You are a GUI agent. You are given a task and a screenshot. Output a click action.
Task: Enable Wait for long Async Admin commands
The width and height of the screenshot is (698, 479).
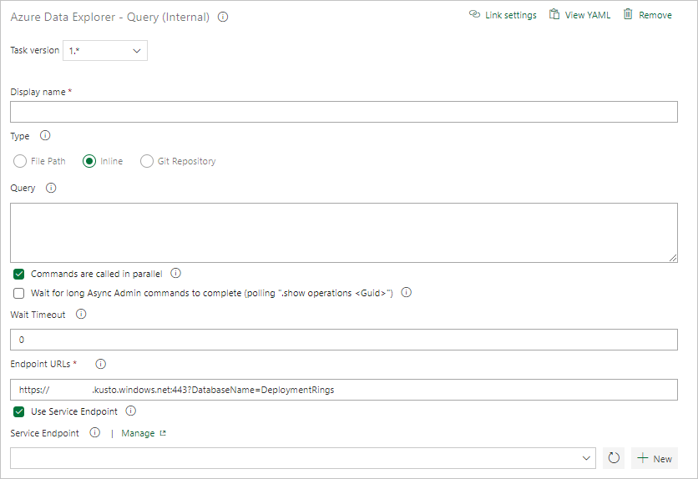(x=19, y=293)
